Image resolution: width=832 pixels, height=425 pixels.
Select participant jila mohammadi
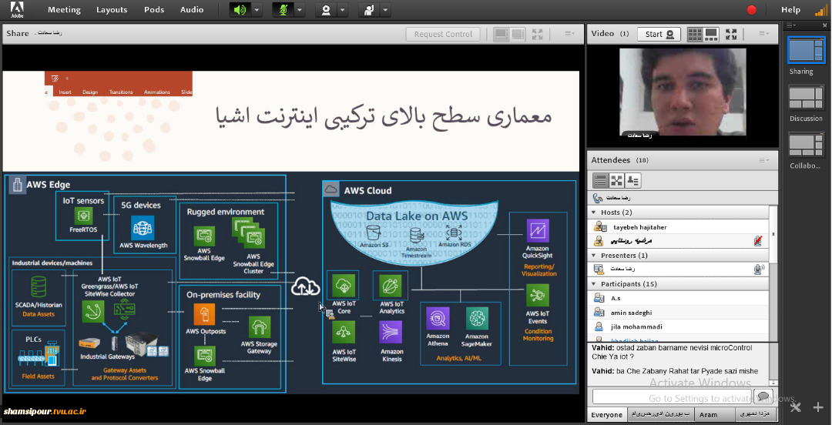tap(678, 327)
